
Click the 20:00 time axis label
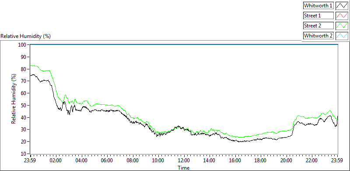coord(287,161)
